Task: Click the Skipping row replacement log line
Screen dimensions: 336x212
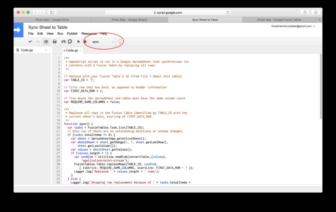Action: (131, 183)
